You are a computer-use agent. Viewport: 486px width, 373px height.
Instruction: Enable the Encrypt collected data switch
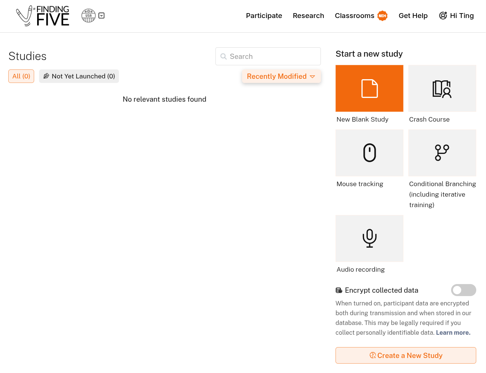tap(463, 290)
